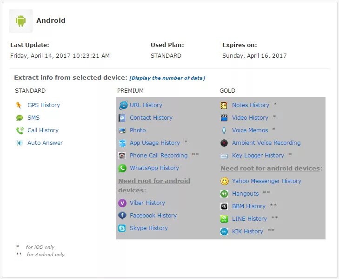Click the Key Logger keyboard icon

point(224,156)
